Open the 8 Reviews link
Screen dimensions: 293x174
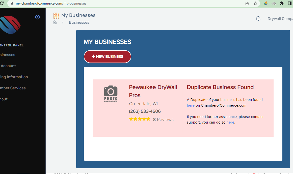[163, 120]
